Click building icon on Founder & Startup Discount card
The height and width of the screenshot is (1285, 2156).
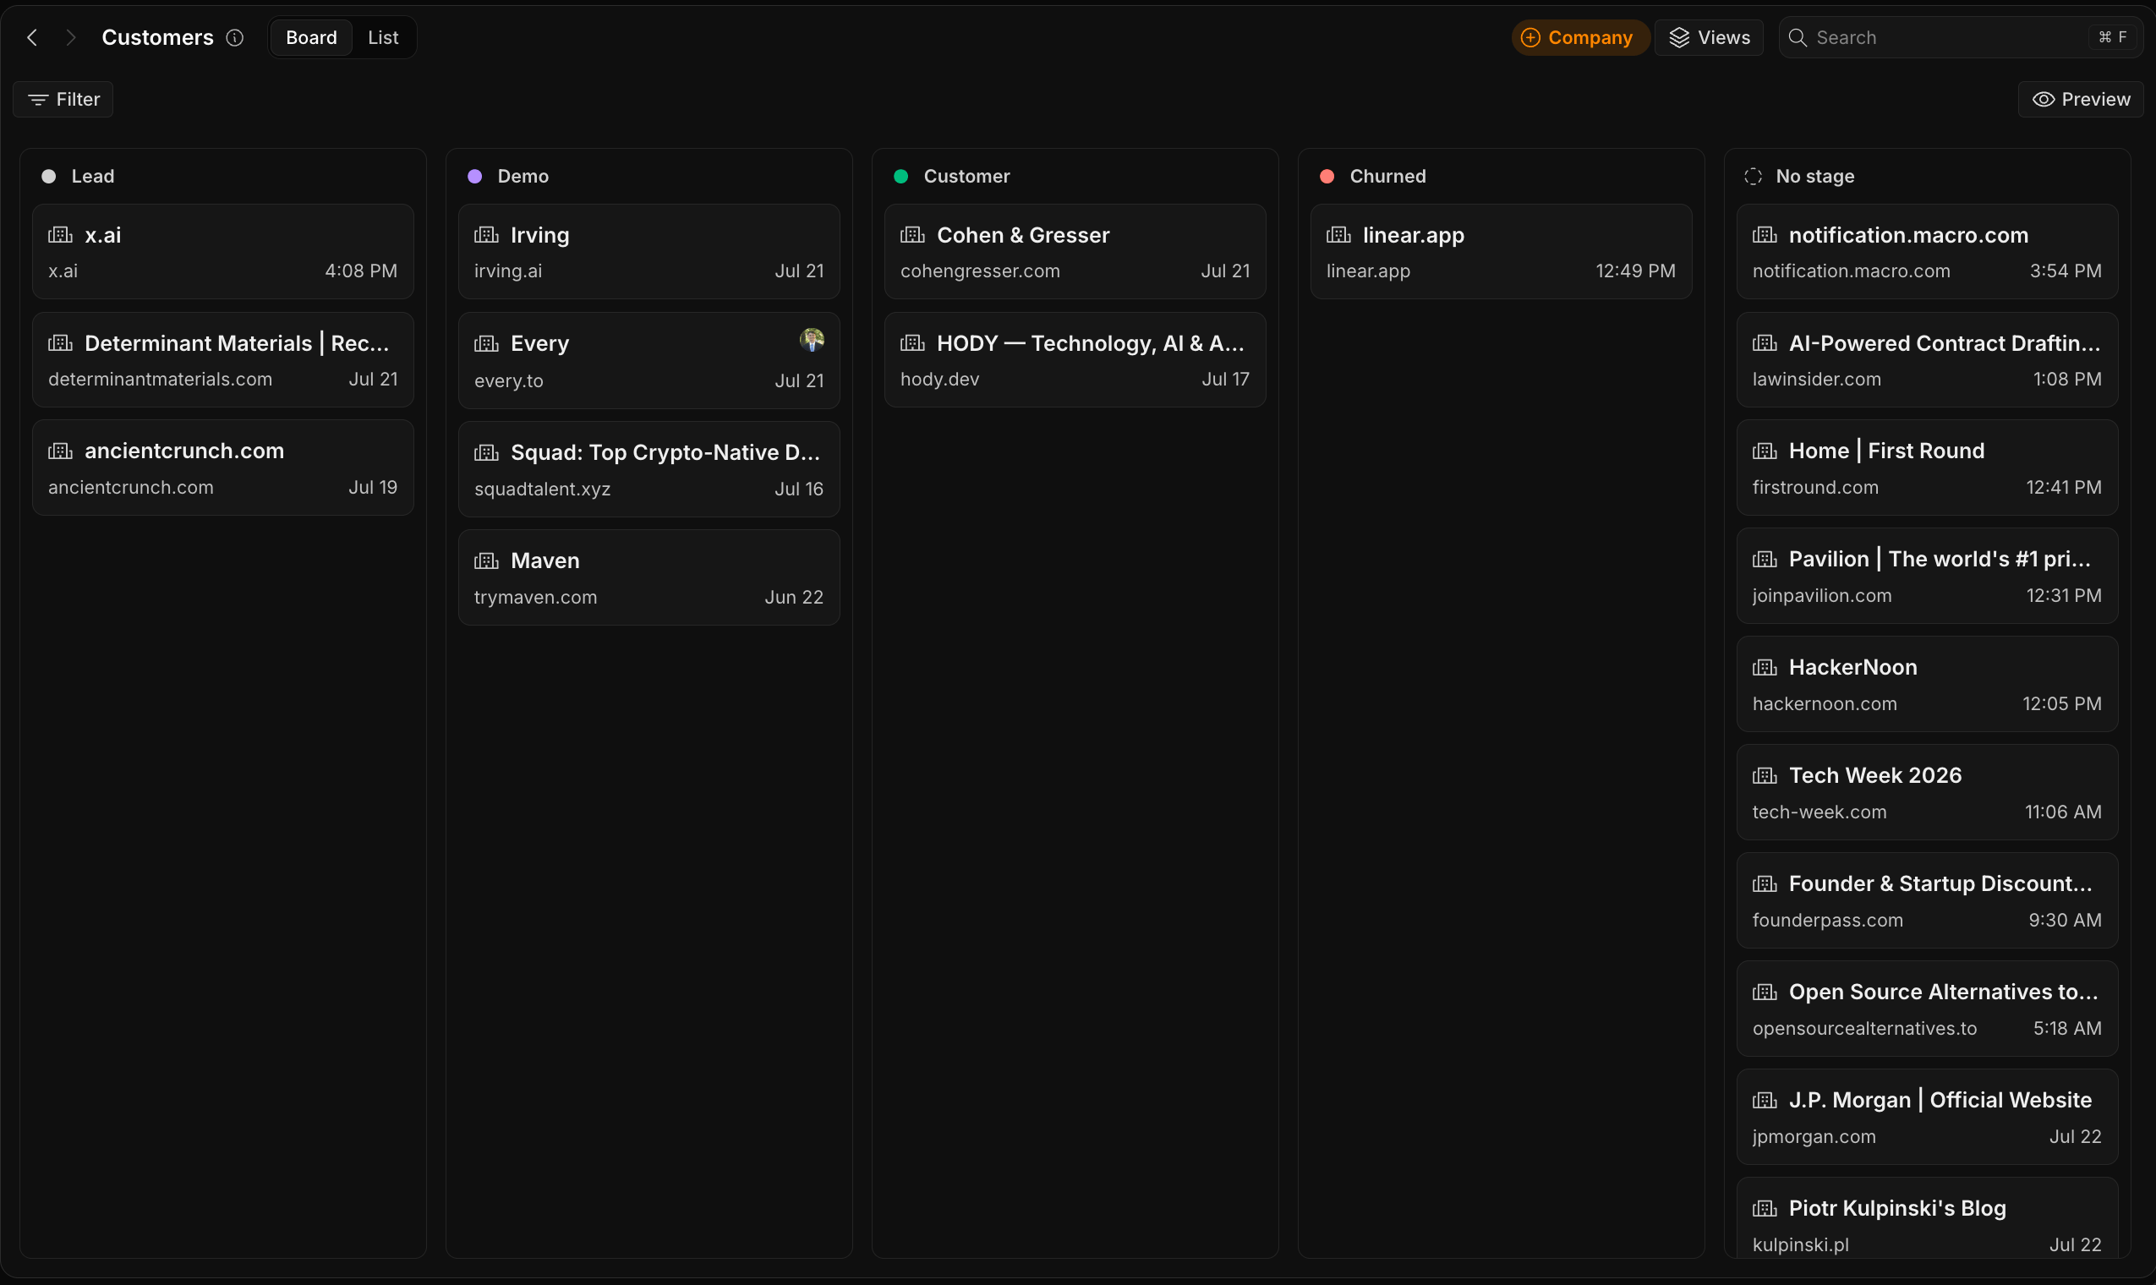click(x=1765, y=884)
